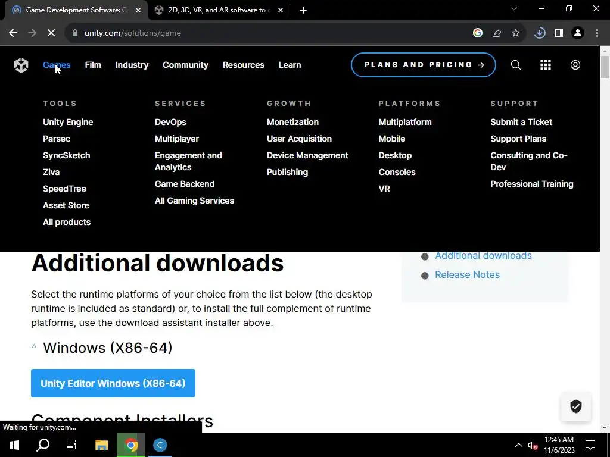Close the Game Development Software tab
The width and height of the screenshot is (610, 457).
(138, 10)
